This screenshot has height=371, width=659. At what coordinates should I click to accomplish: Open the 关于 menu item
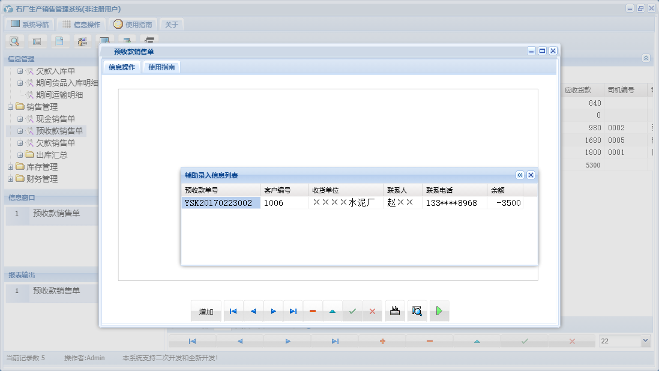[x=172, y=25]
